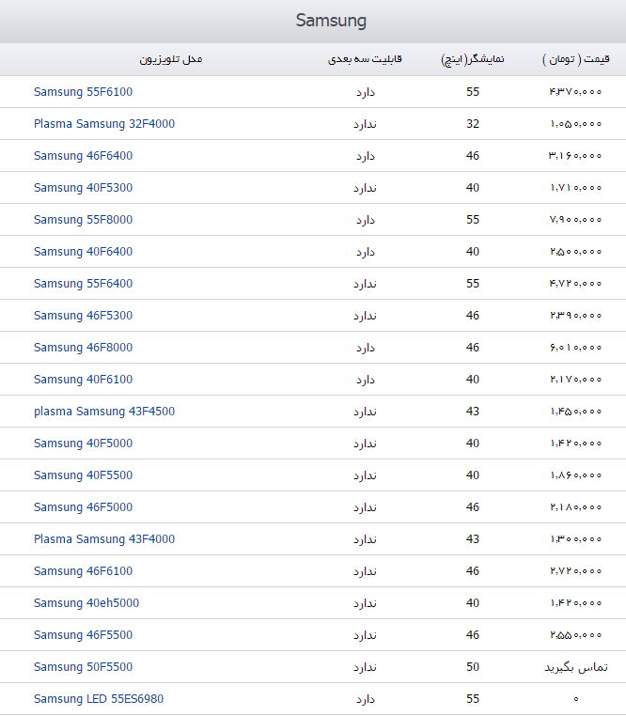Click the Samsung 46F6400 model link

(83, 156)
